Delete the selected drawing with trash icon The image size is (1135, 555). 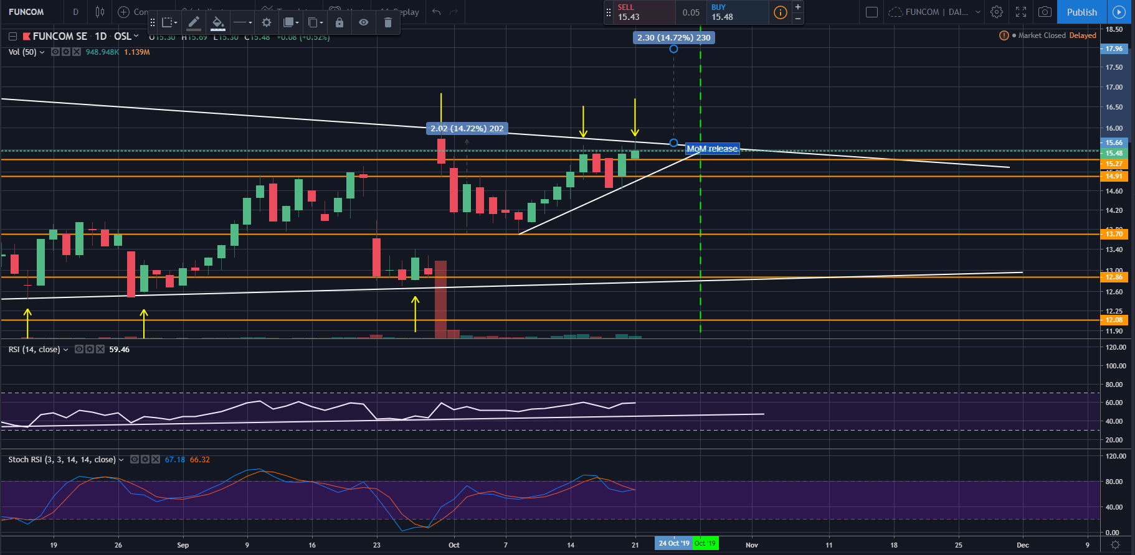point(388,22)
